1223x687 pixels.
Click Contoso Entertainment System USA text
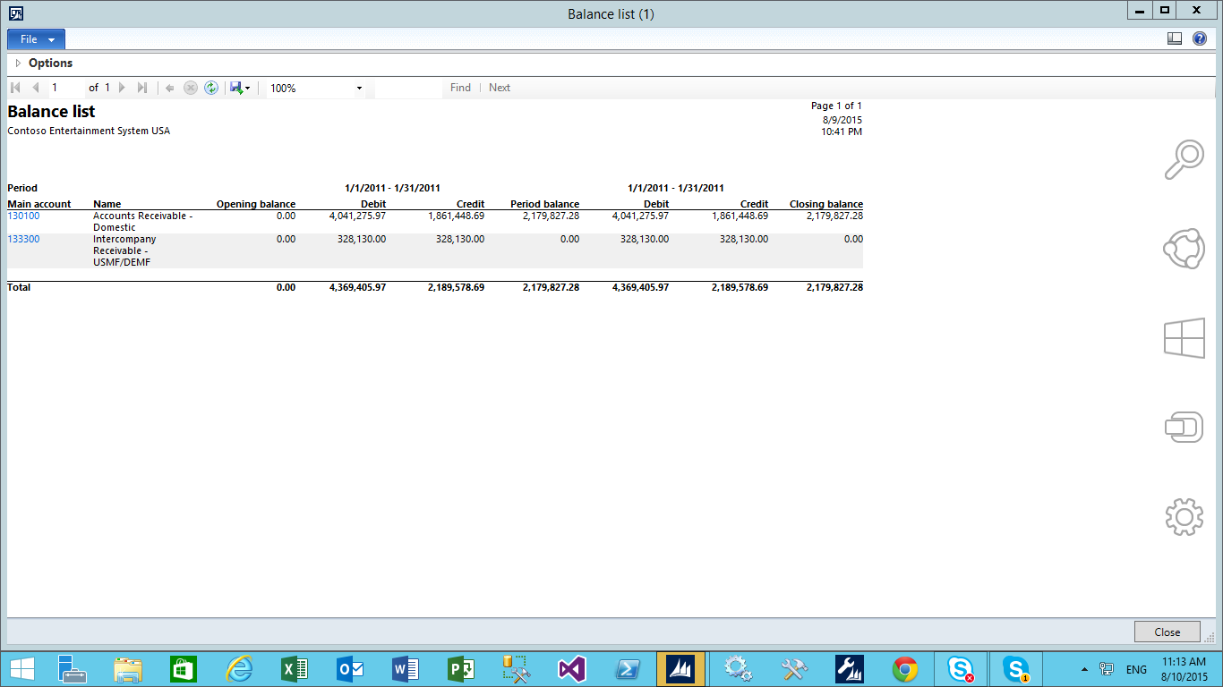click(x=89, y=131)
